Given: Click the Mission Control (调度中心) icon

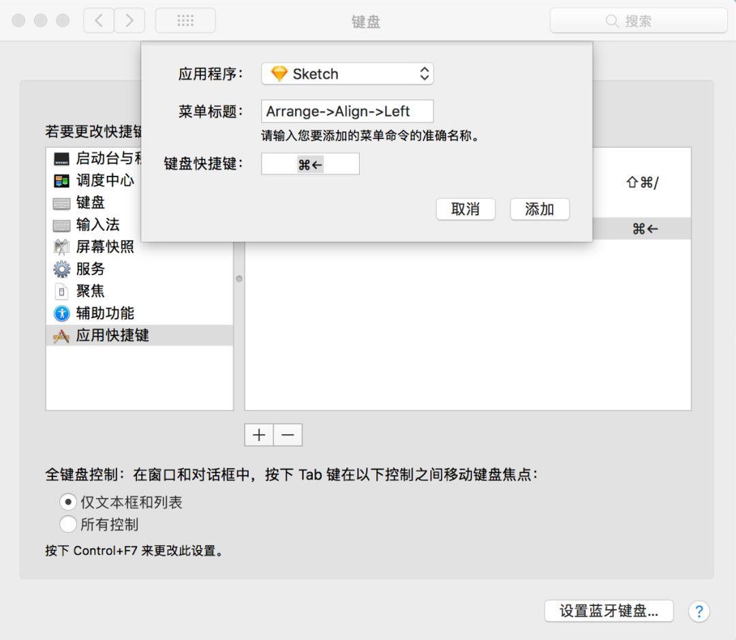Looking at the screenshot, I should (x=61, y=181).
